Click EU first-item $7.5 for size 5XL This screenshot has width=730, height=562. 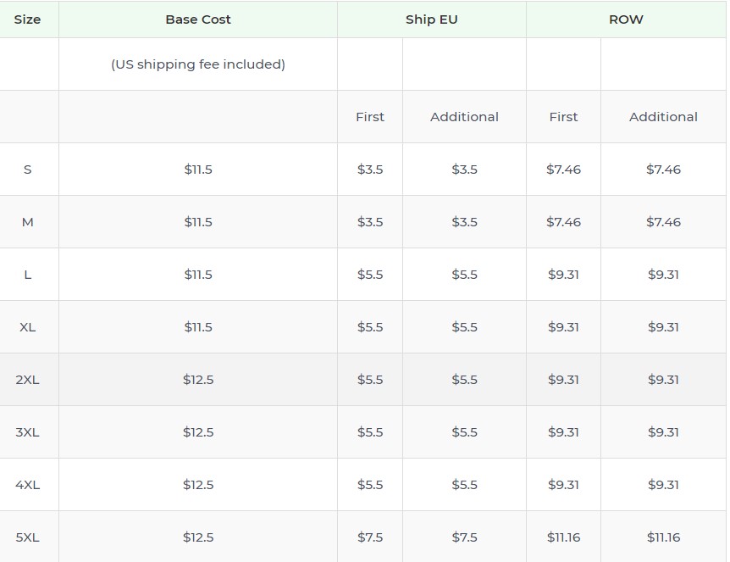[370, 537]
